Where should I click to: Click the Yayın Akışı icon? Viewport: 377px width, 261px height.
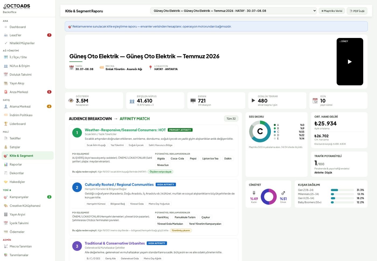click(x=6, y=83)
